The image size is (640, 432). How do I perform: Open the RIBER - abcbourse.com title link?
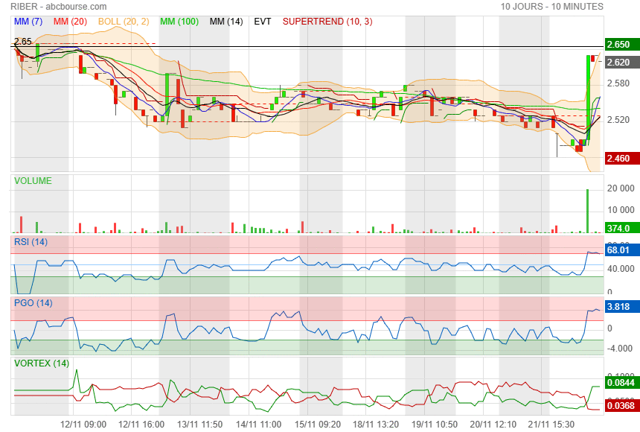[x=58, y=7]
